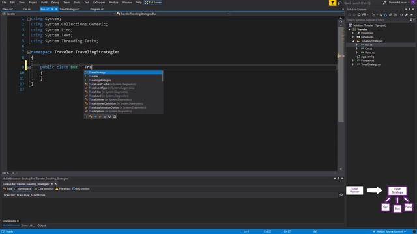Switch to the Car.cs editor tab

pyautogui.click(x=27, y=9)
